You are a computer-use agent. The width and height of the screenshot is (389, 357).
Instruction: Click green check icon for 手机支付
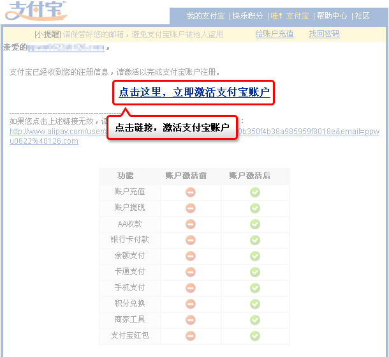point(255,288)
